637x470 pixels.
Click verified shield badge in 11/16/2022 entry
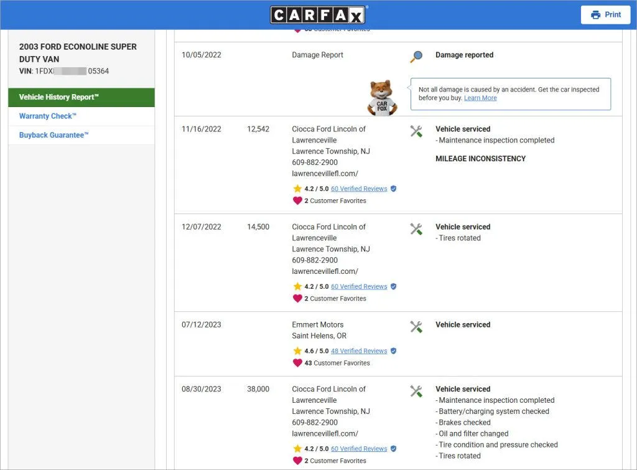393,189
